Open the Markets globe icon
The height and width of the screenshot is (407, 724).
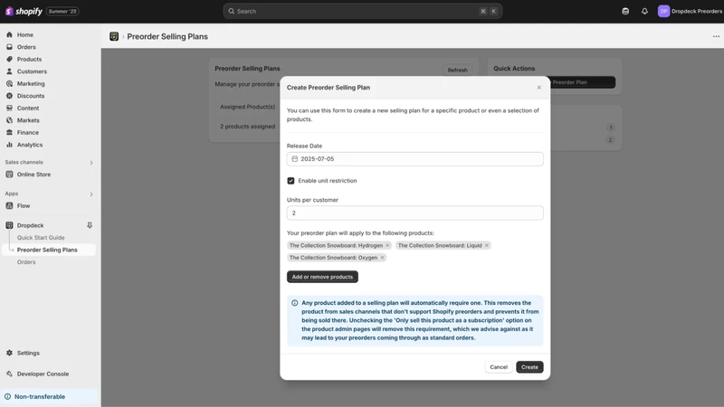coord(9,120)
